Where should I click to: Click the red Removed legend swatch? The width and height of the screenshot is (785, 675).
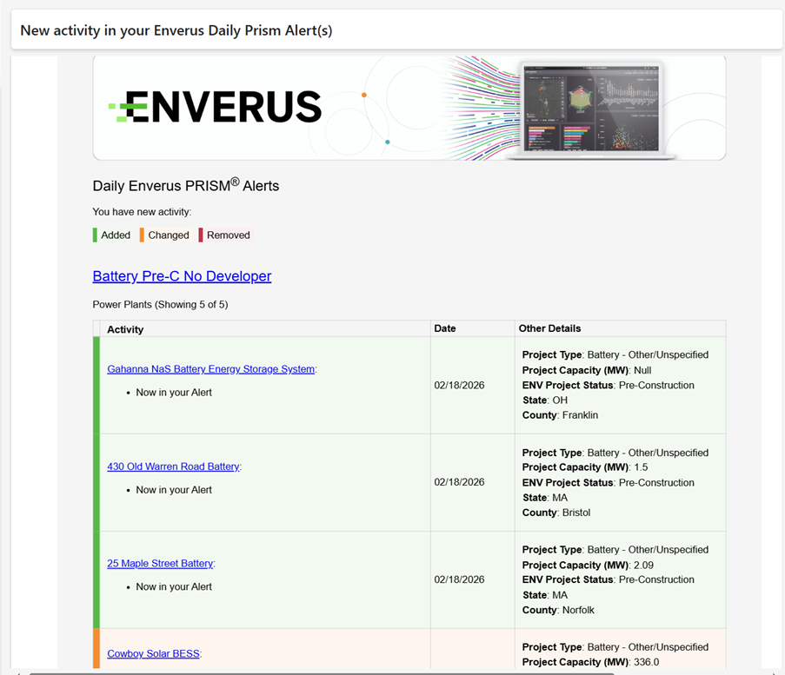point(201,235)
